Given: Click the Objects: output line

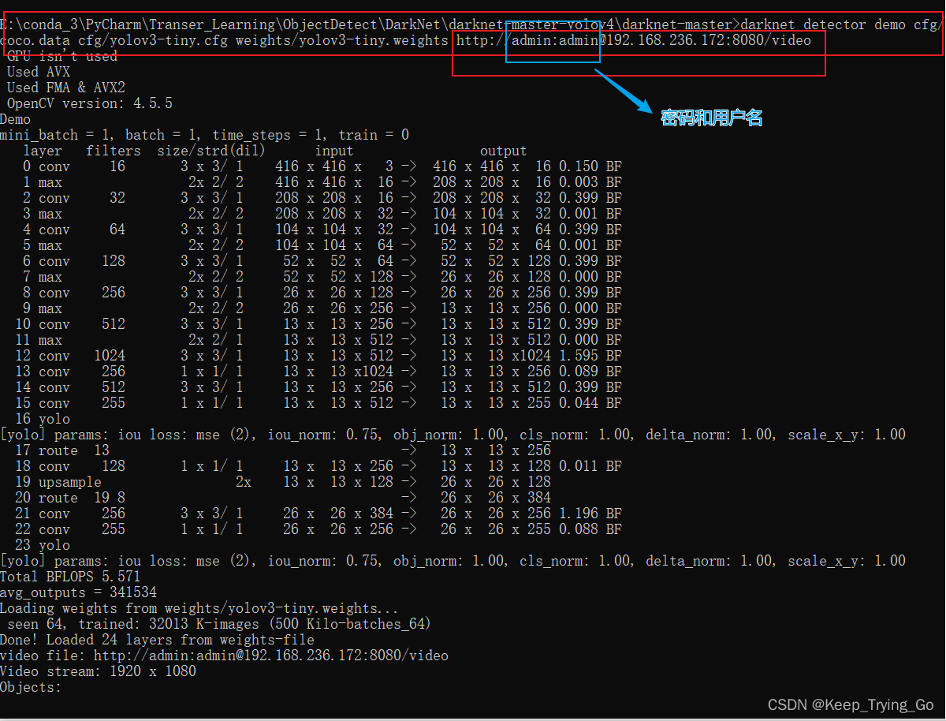Looking at the screenshot, I should pyautogui.click(x=32, y=687).
